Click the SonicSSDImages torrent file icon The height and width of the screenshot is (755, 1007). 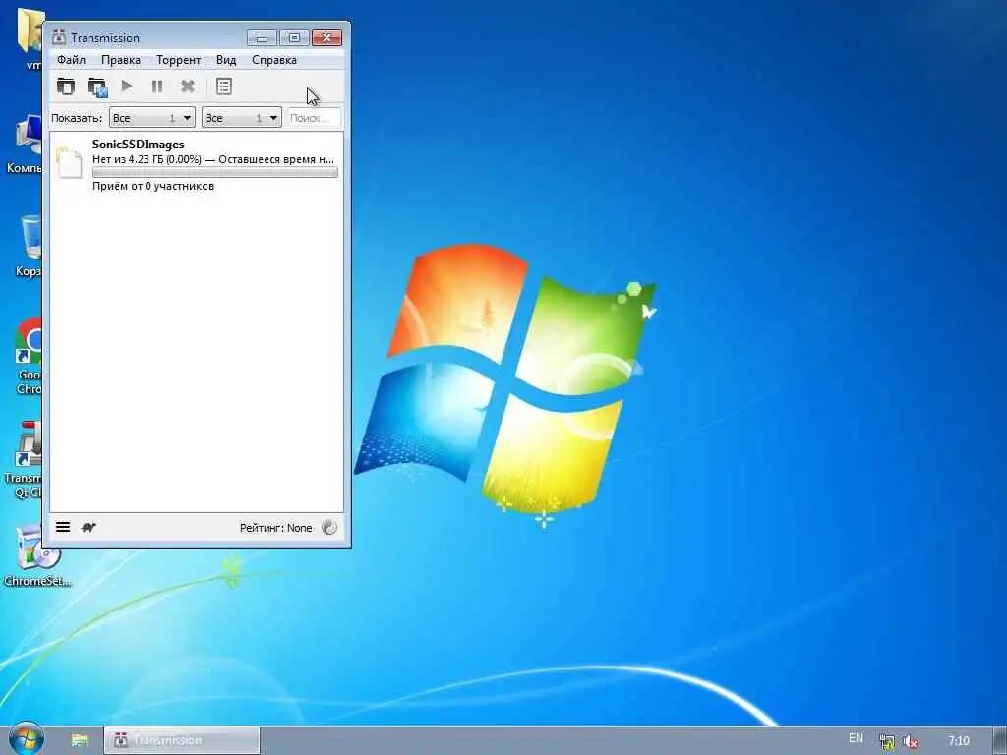click(69, 162)
